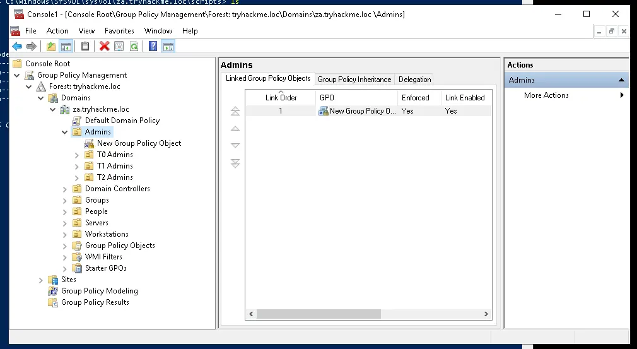The image size is (637, 349).
Task: Move link to bottom with double-down arrow
Action: [x=235, y=163]
